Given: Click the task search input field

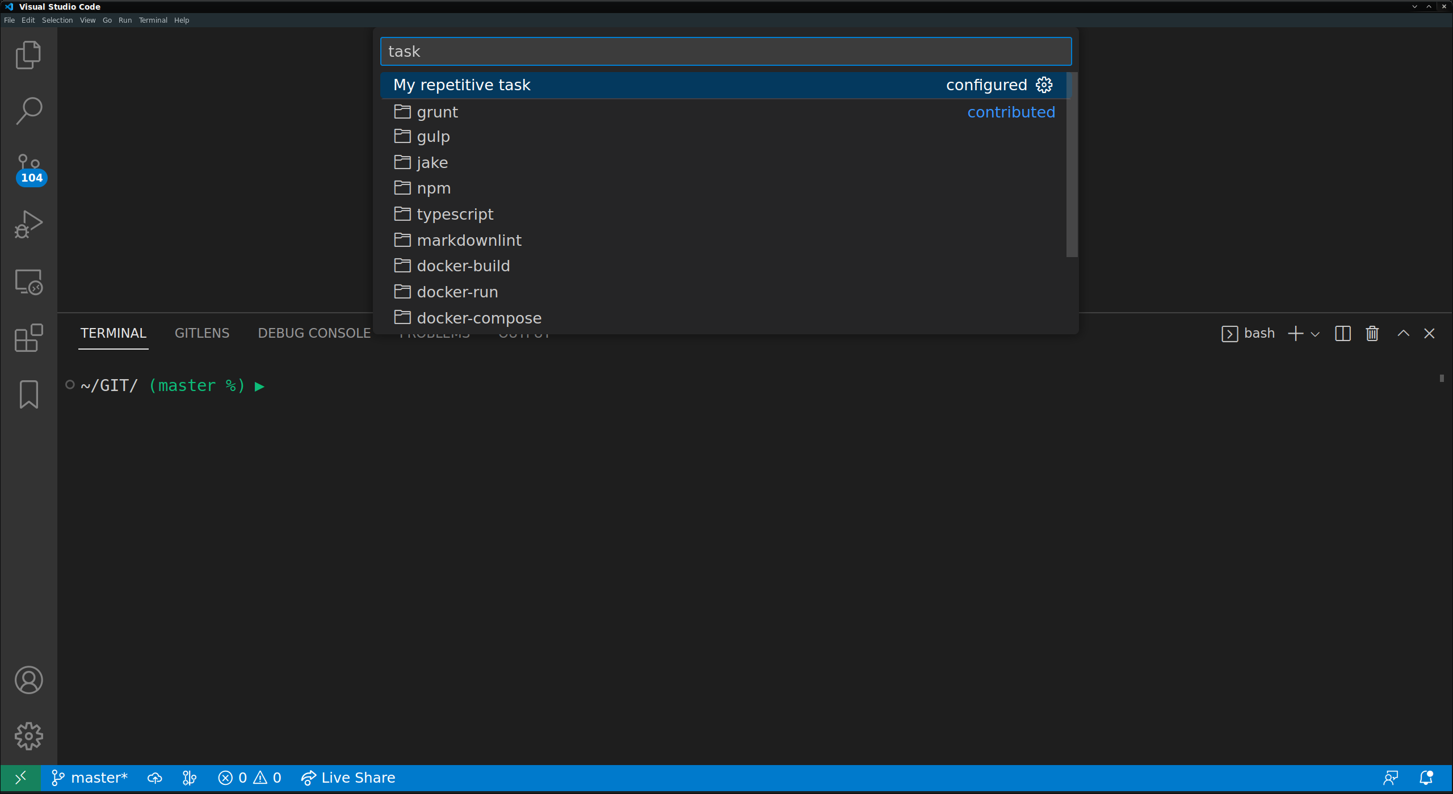Looking at the screenshot, I should point(725,52).
